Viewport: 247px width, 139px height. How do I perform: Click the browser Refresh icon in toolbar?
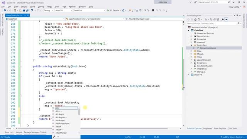(x=123, y=10)
